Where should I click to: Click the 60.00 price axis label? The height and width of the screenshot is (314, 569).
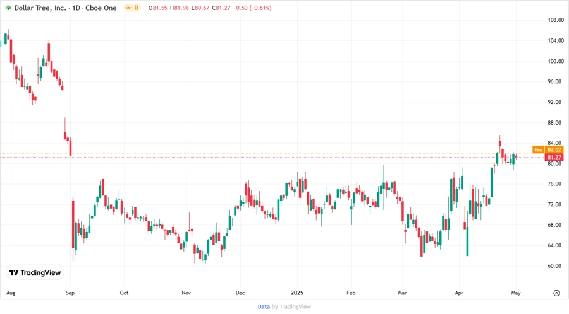click(x=556, y=266)
